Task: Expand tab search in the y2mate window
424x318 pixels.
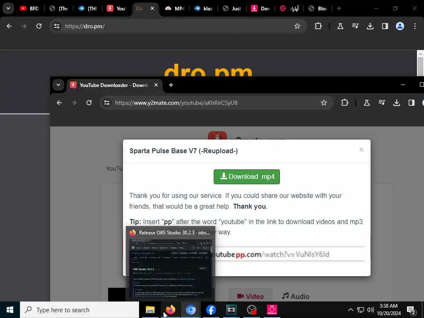Action: [x=58, y=85]
